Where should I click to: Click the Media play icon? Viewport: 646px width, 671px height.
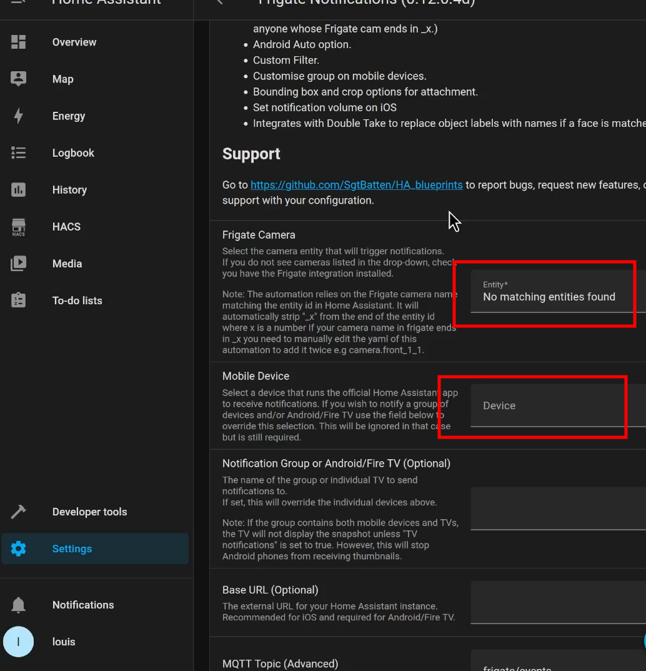point(18,264)
